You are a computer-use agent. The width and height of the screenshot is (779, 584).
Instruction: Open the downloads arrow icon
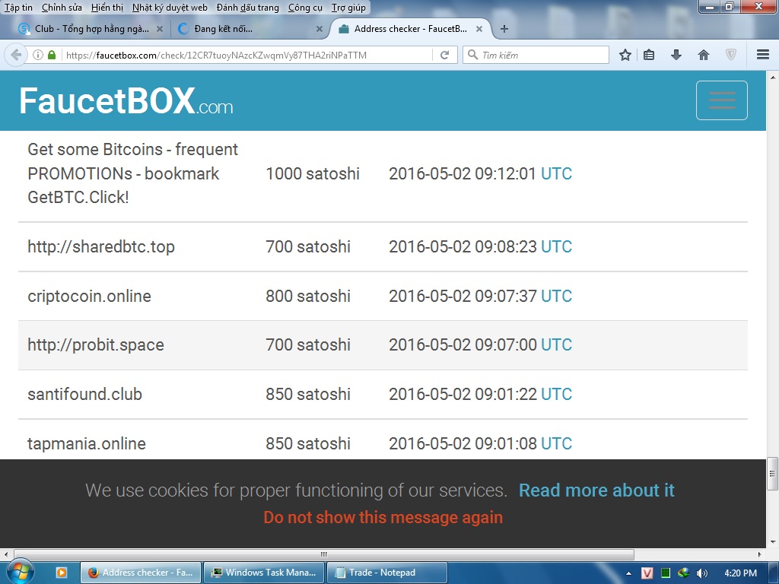(676, 55)
